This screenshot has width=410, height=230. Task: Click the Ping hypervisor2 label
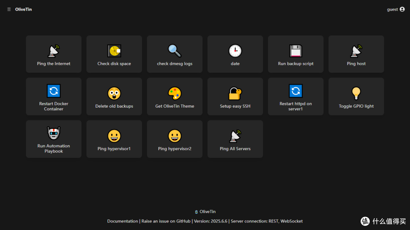point(175,149)
